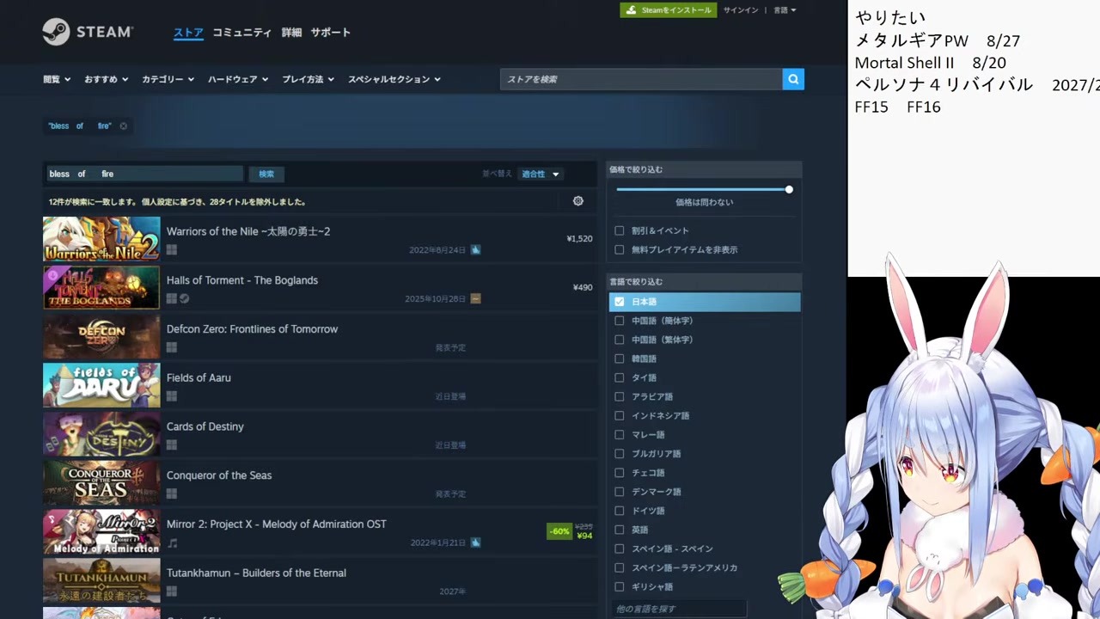Click 検索 button beside search term
This screenshot has width=1100, height=619.
[266, 174]
